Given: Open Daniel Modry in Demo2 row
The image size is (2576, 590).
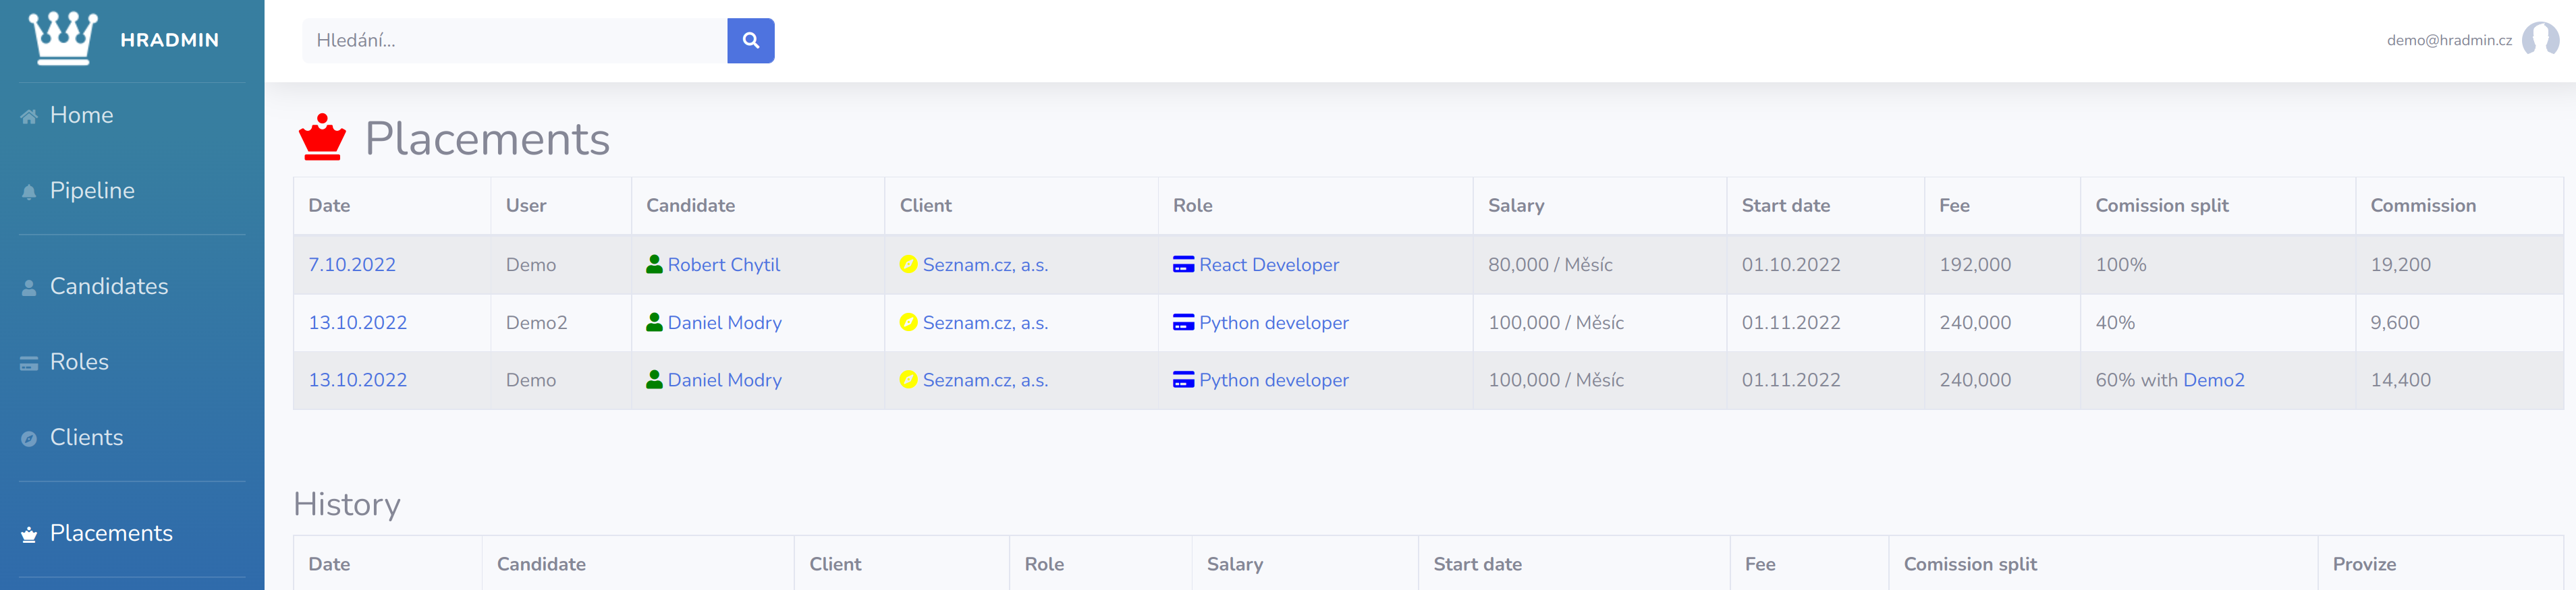Looking at the screenshot, I should [724, 322].
